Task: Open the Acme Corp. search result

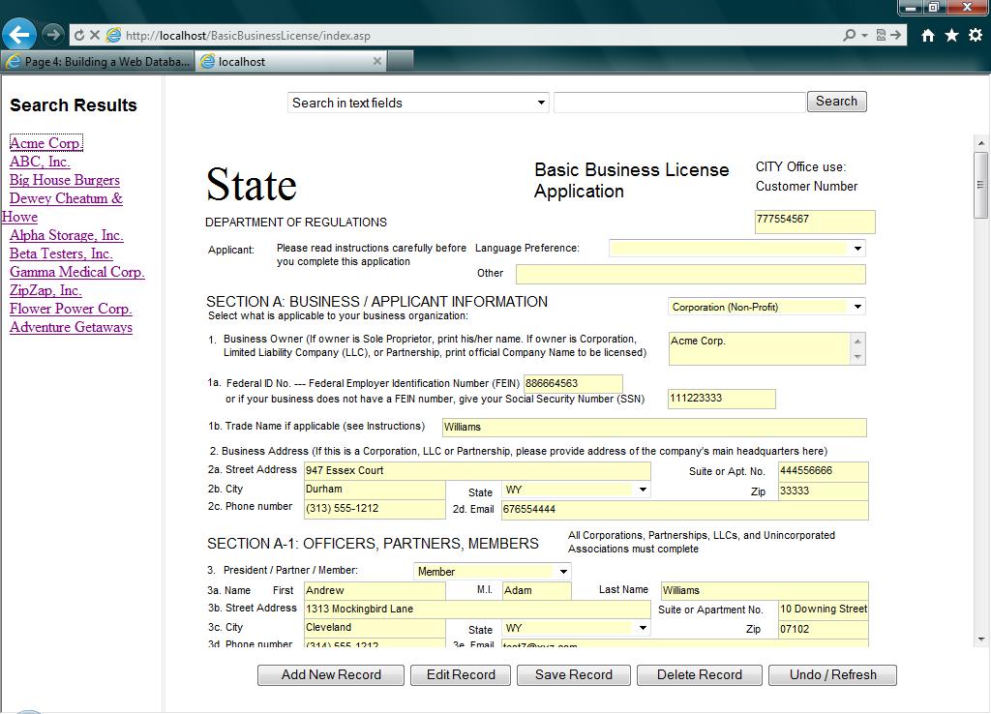Action: pyautogui.click(x=45, y=143)
